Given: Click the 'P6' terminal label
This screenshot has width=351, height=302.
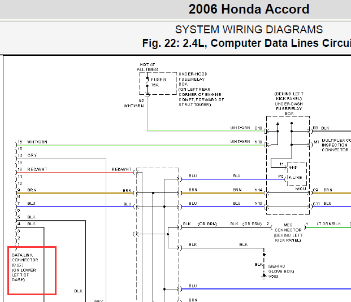Looking at the screenshot, I should (281, 176).
